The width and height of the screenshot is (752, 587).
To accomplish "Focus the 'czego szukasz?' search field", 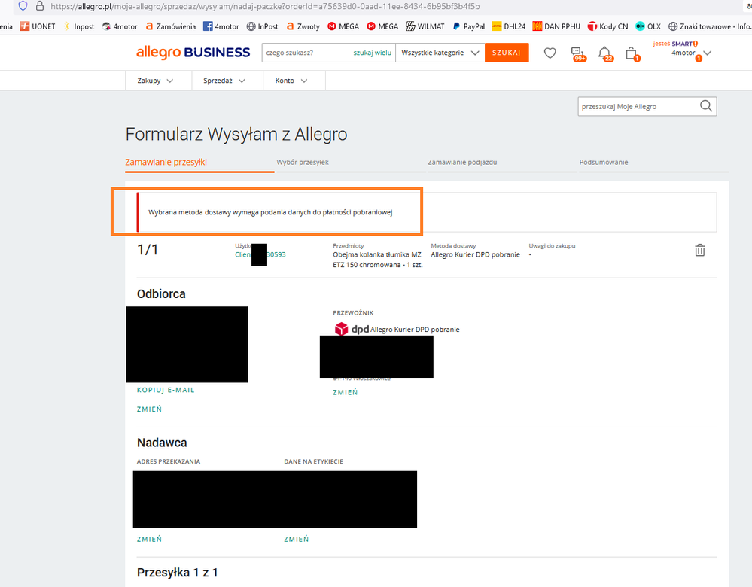I will pyautogui.click(x=305, y=53).
